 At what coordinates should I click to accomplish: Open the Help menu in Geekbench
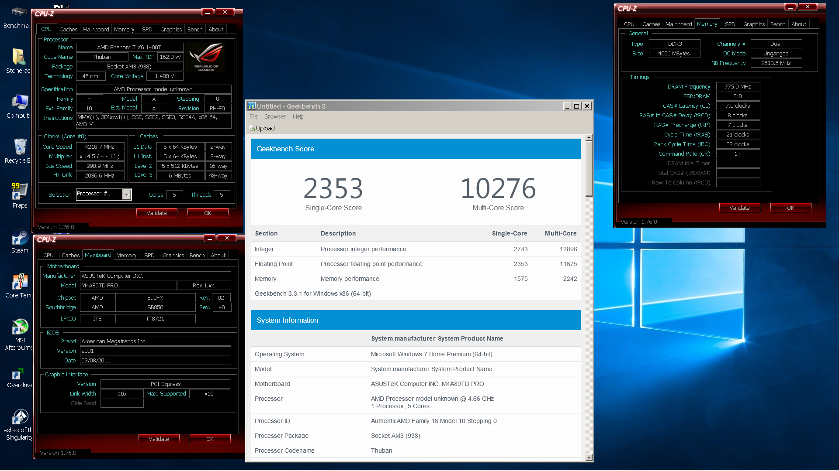click(x=298, y=116)
